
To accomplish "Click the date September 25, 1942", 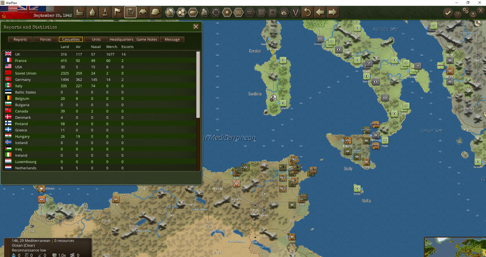I will (x=53, y=15).
